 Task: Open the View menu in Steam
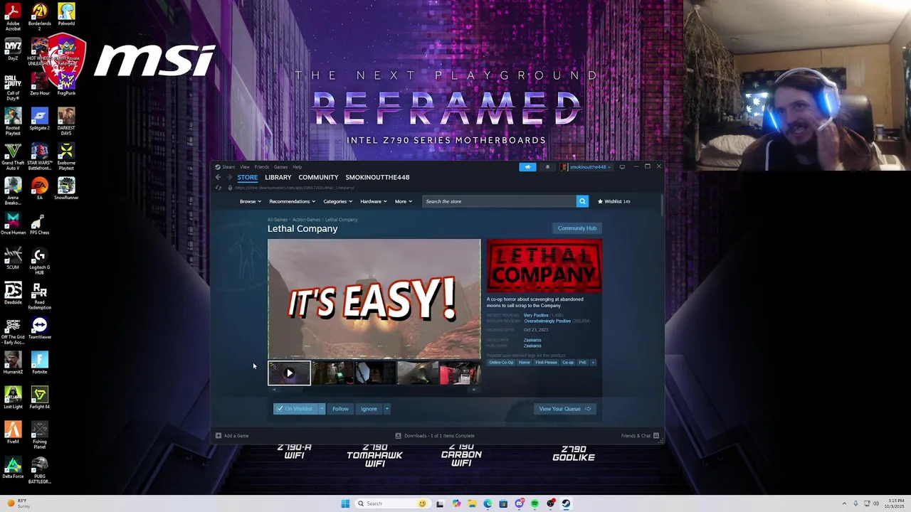[245, 167]
